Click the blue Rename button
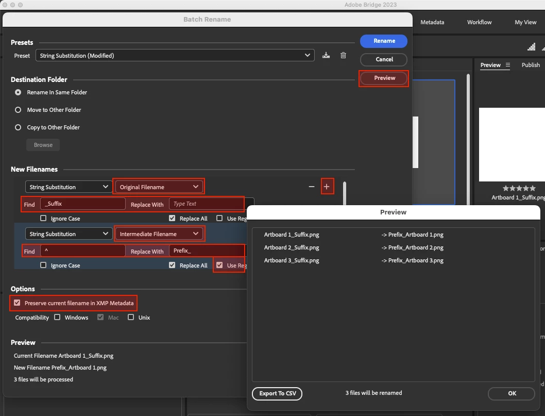Image resolution: width=545 pixels, height=416 pixels. click(384, 41)
